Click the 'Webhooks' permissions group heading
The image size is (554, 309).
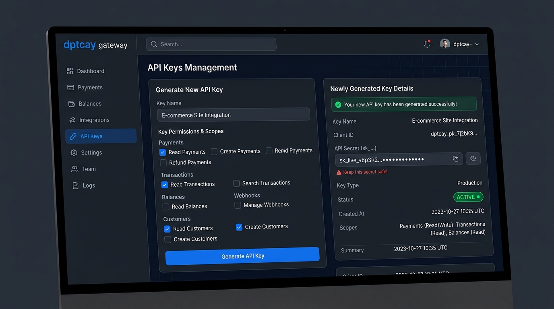coord(247,196)
